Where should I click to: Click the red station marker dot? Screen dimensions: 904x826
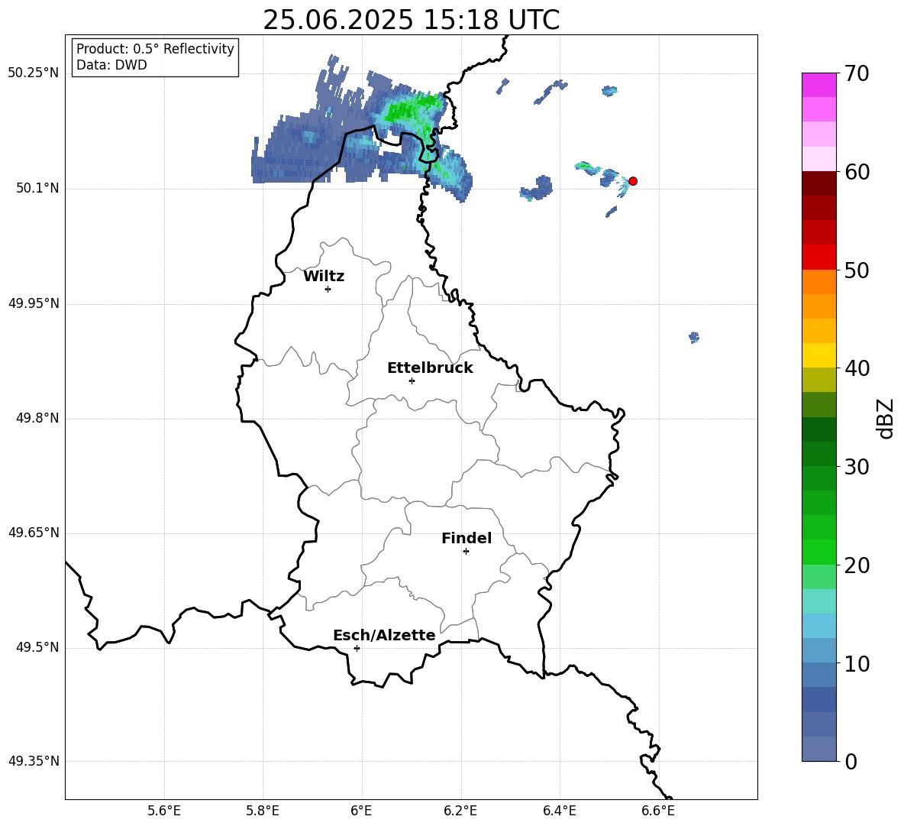coord(632,181)
